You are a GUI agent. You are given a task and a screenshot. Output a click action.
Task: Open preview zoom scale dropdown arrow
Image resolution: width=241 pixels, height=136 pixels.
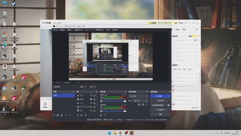78,83
